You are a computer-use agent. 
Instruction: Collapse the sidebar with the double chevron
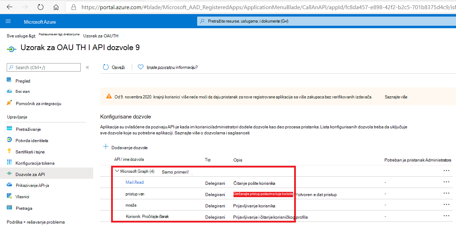(87, 67)
